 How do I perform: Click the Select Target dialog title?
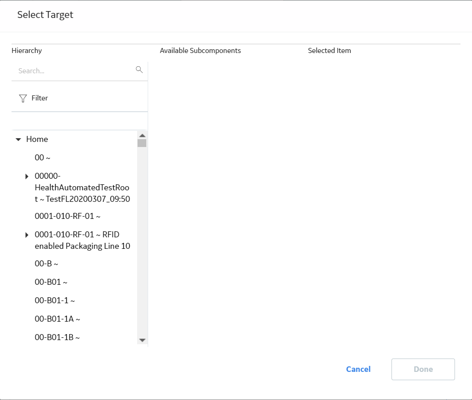click(x=45, y=15)
